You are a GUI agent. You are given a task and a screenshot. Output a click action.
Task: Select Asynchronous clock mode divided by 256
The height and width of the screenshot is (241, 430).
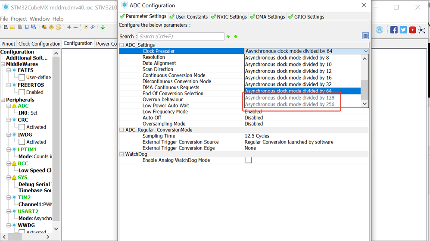coord(302,104)
